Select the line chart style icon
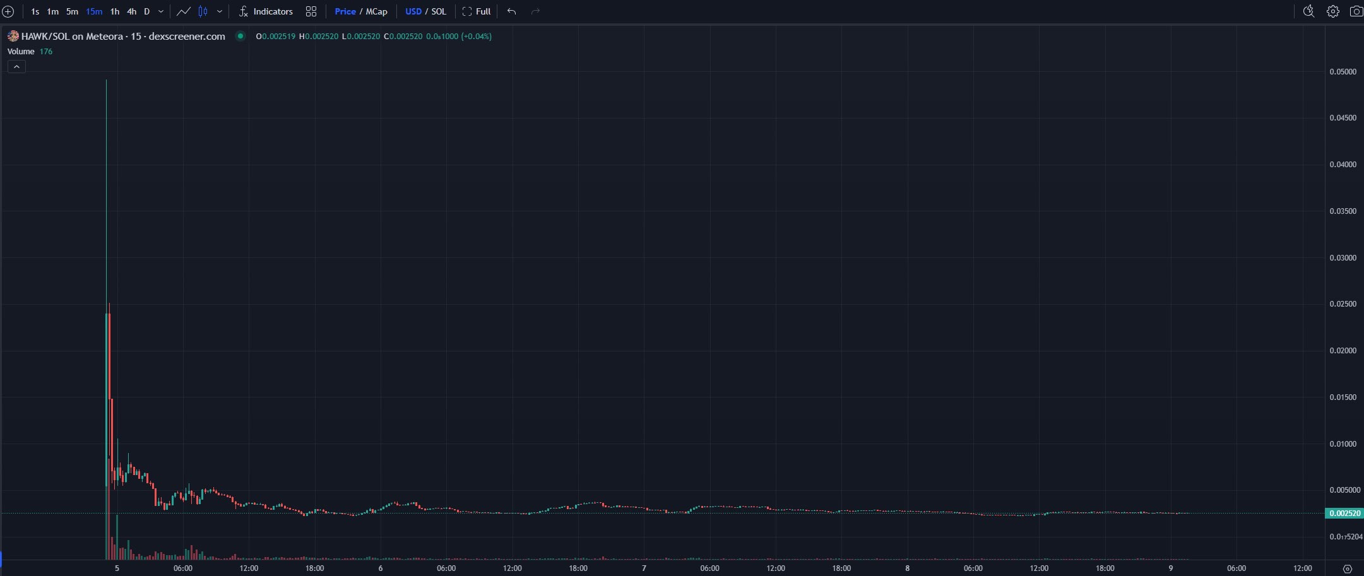The image size is (1364, 576). point(184,11)
